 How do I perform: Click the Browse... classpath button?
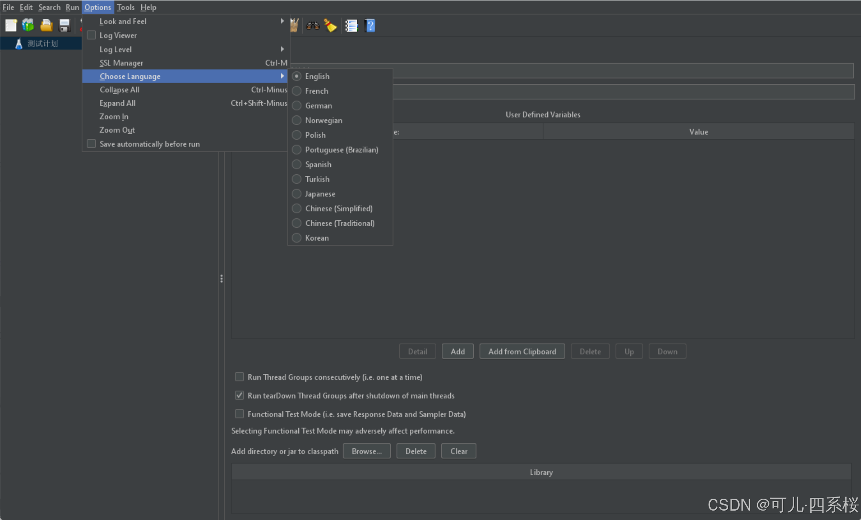(x=366, y=451)
